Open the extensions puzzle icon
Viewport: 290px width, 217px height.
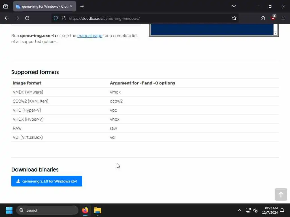coord(263,18)
